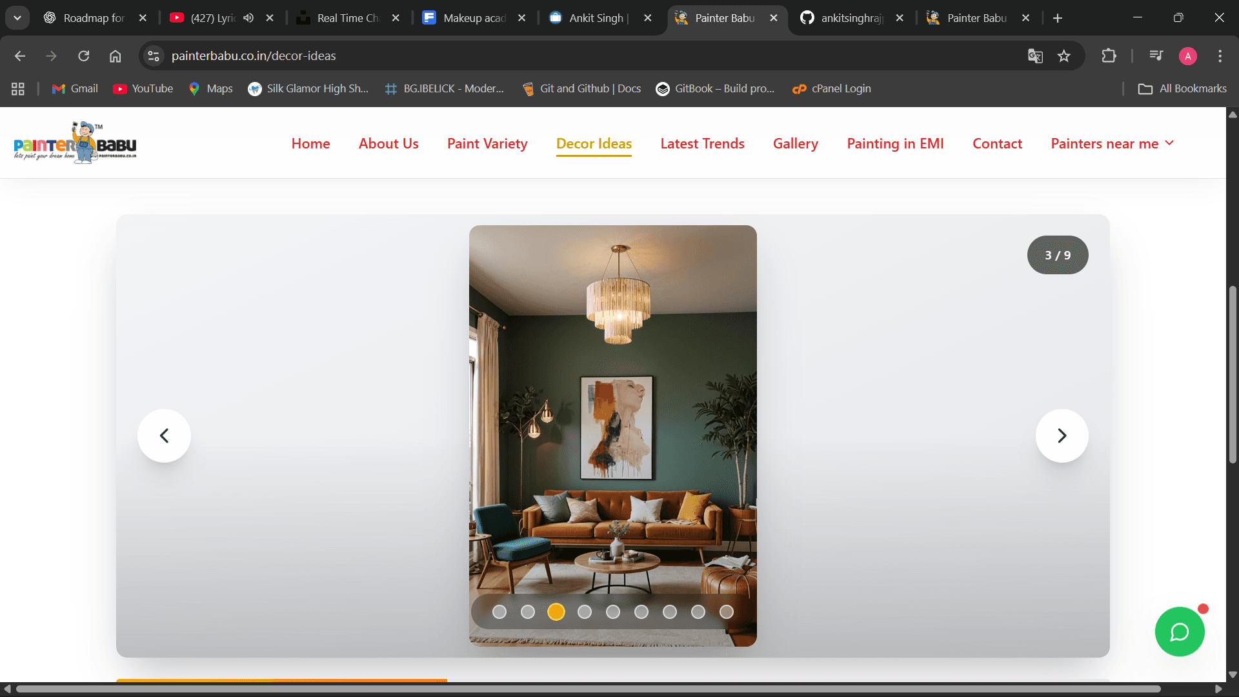
Task: Click the green chat bubble icon
Action: tap(1179, 632)
